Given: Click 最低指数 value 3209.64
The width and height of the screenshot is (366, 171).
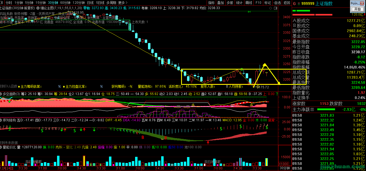Looking at the screenshot, I should click(x=358, y=88).
